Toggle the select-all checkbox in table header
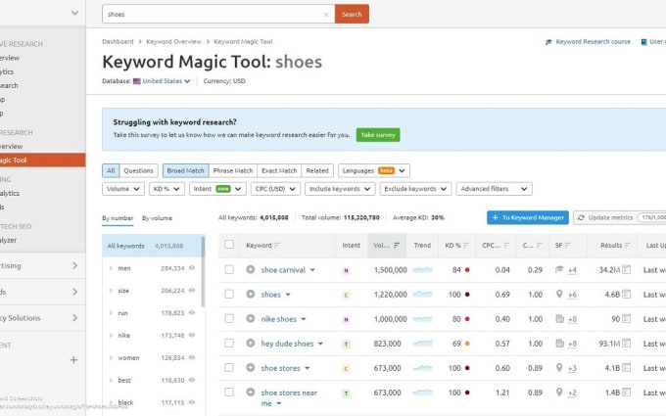The height and width of the screenshot is (416, 666). pos(229,244)
